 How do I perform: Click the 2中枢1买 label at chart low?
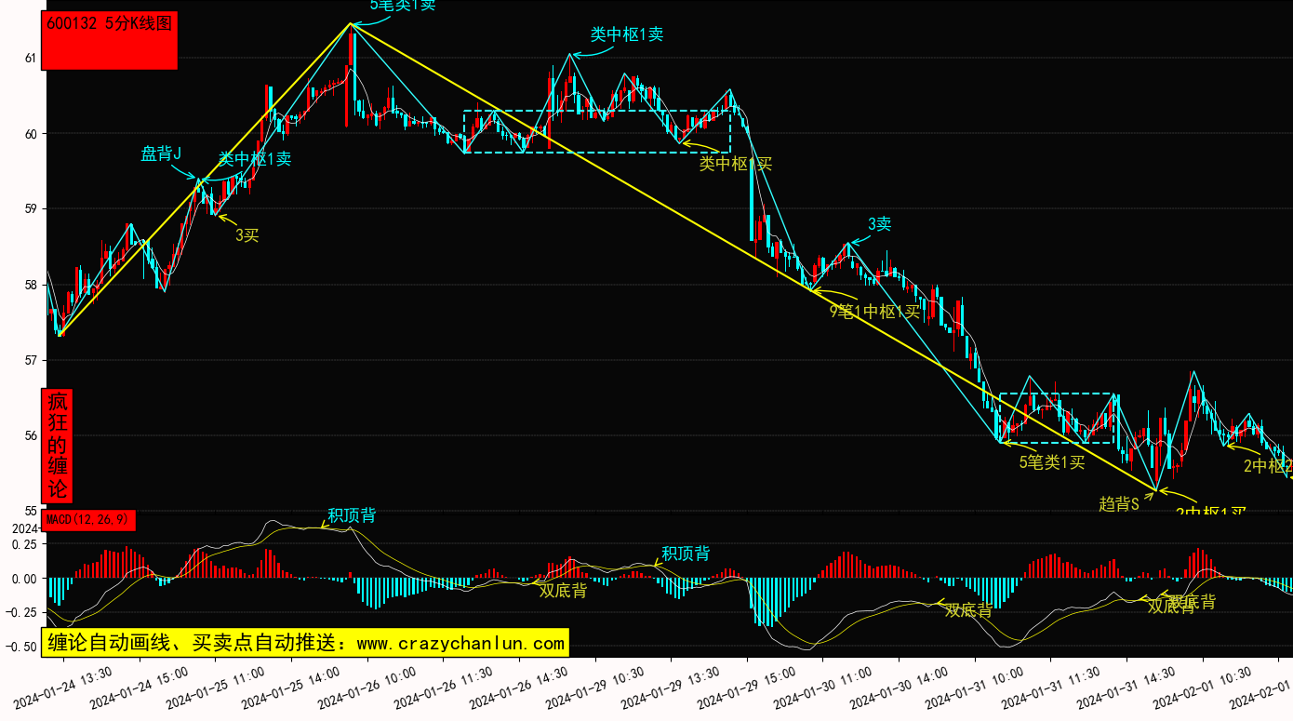click(x=1210, y=513)
